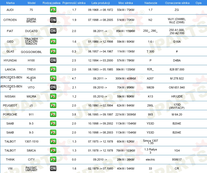Click the petrol icon for SAAB 9-3 ending 09.2002
207x173 pixels.
(x=53, y=123)
